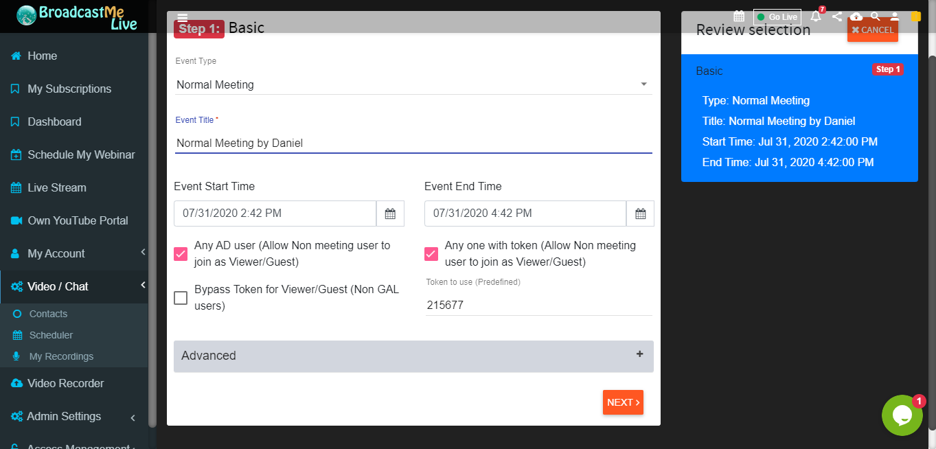Open the hamburger menu icon

(182, 18)
